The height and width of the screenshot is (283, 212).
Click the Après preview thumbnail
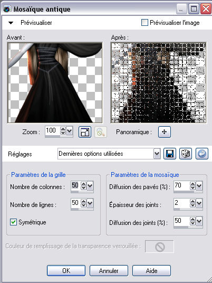[158, 83]
